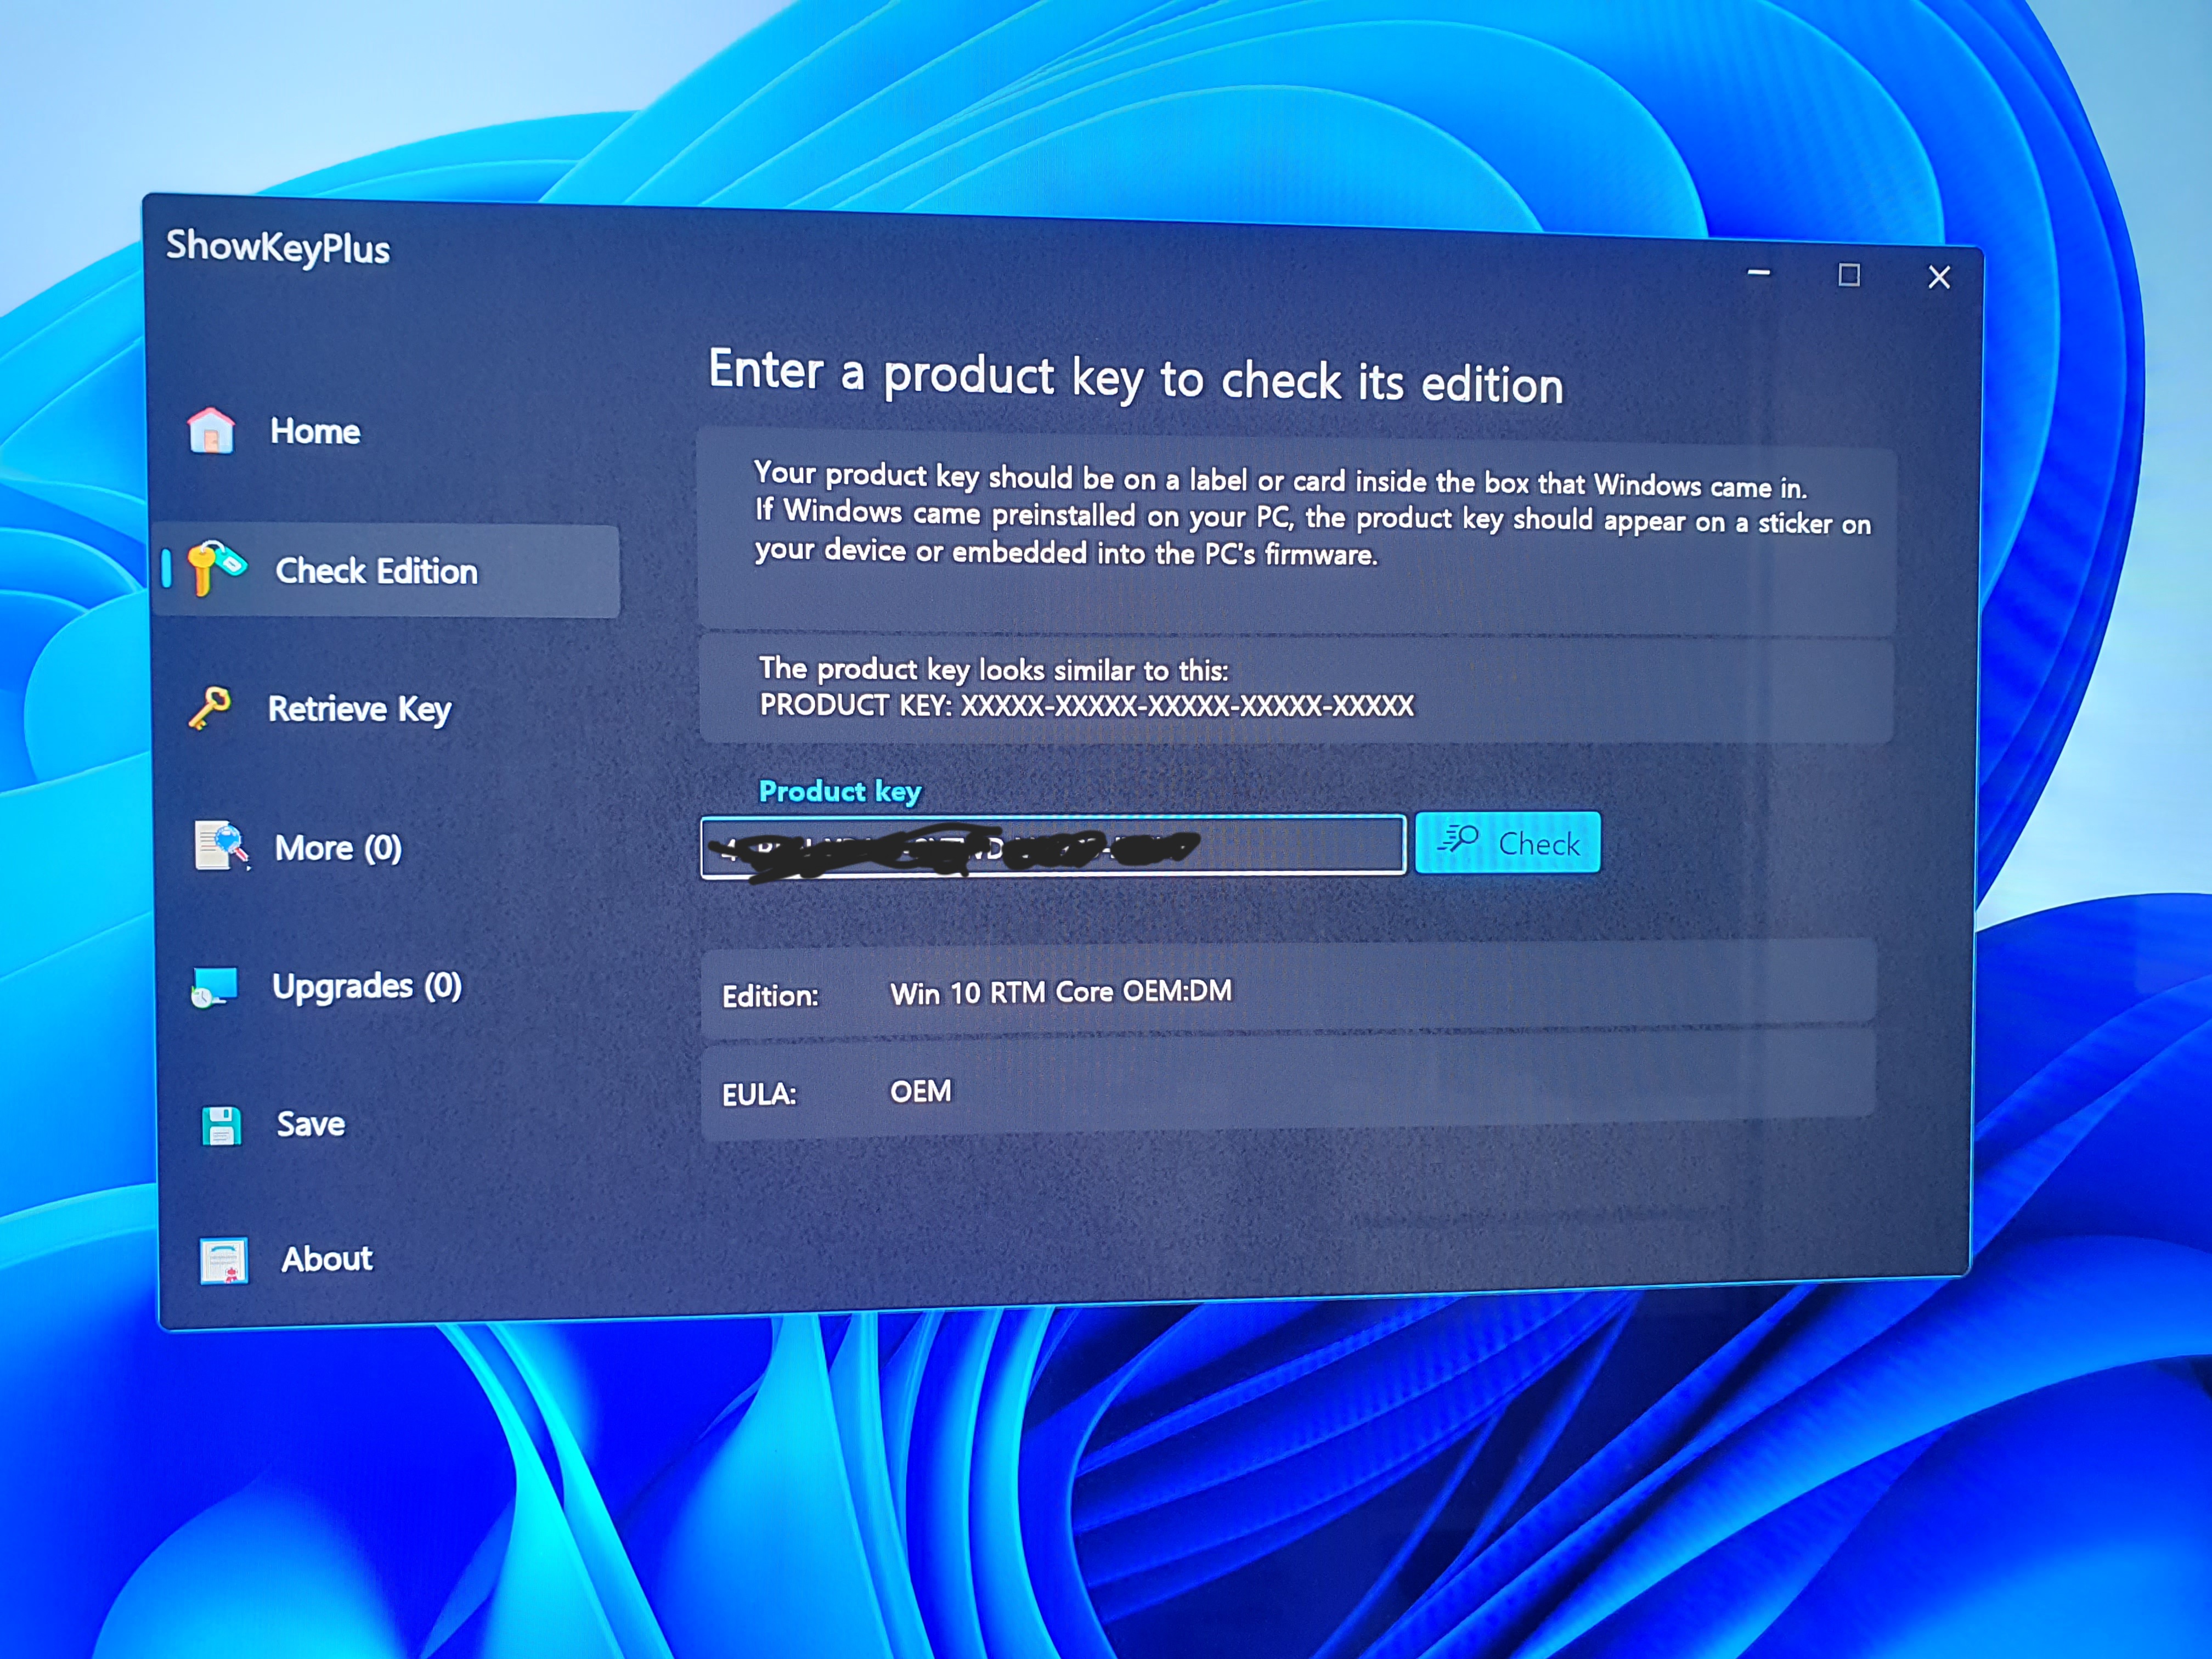Click the 'EULA:' label
The height and width of the screenshot is (1659, 2212).
(x=759, y=1094)
